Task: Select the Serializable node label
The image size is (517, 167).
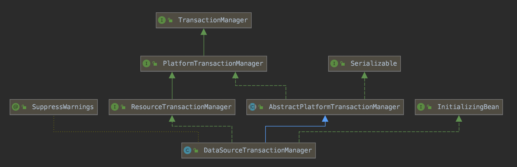Action: click(374, 63)
